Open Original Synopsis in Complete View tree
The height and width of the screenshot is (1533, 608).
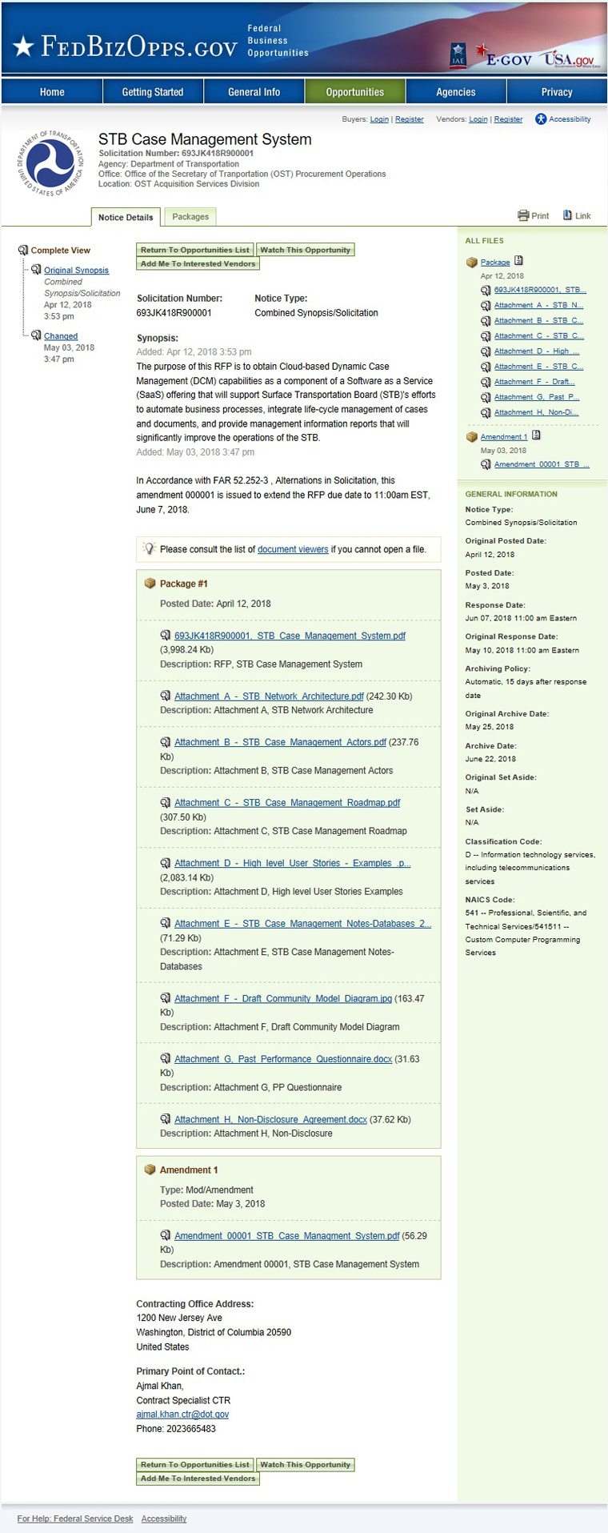tap(76, 271)
